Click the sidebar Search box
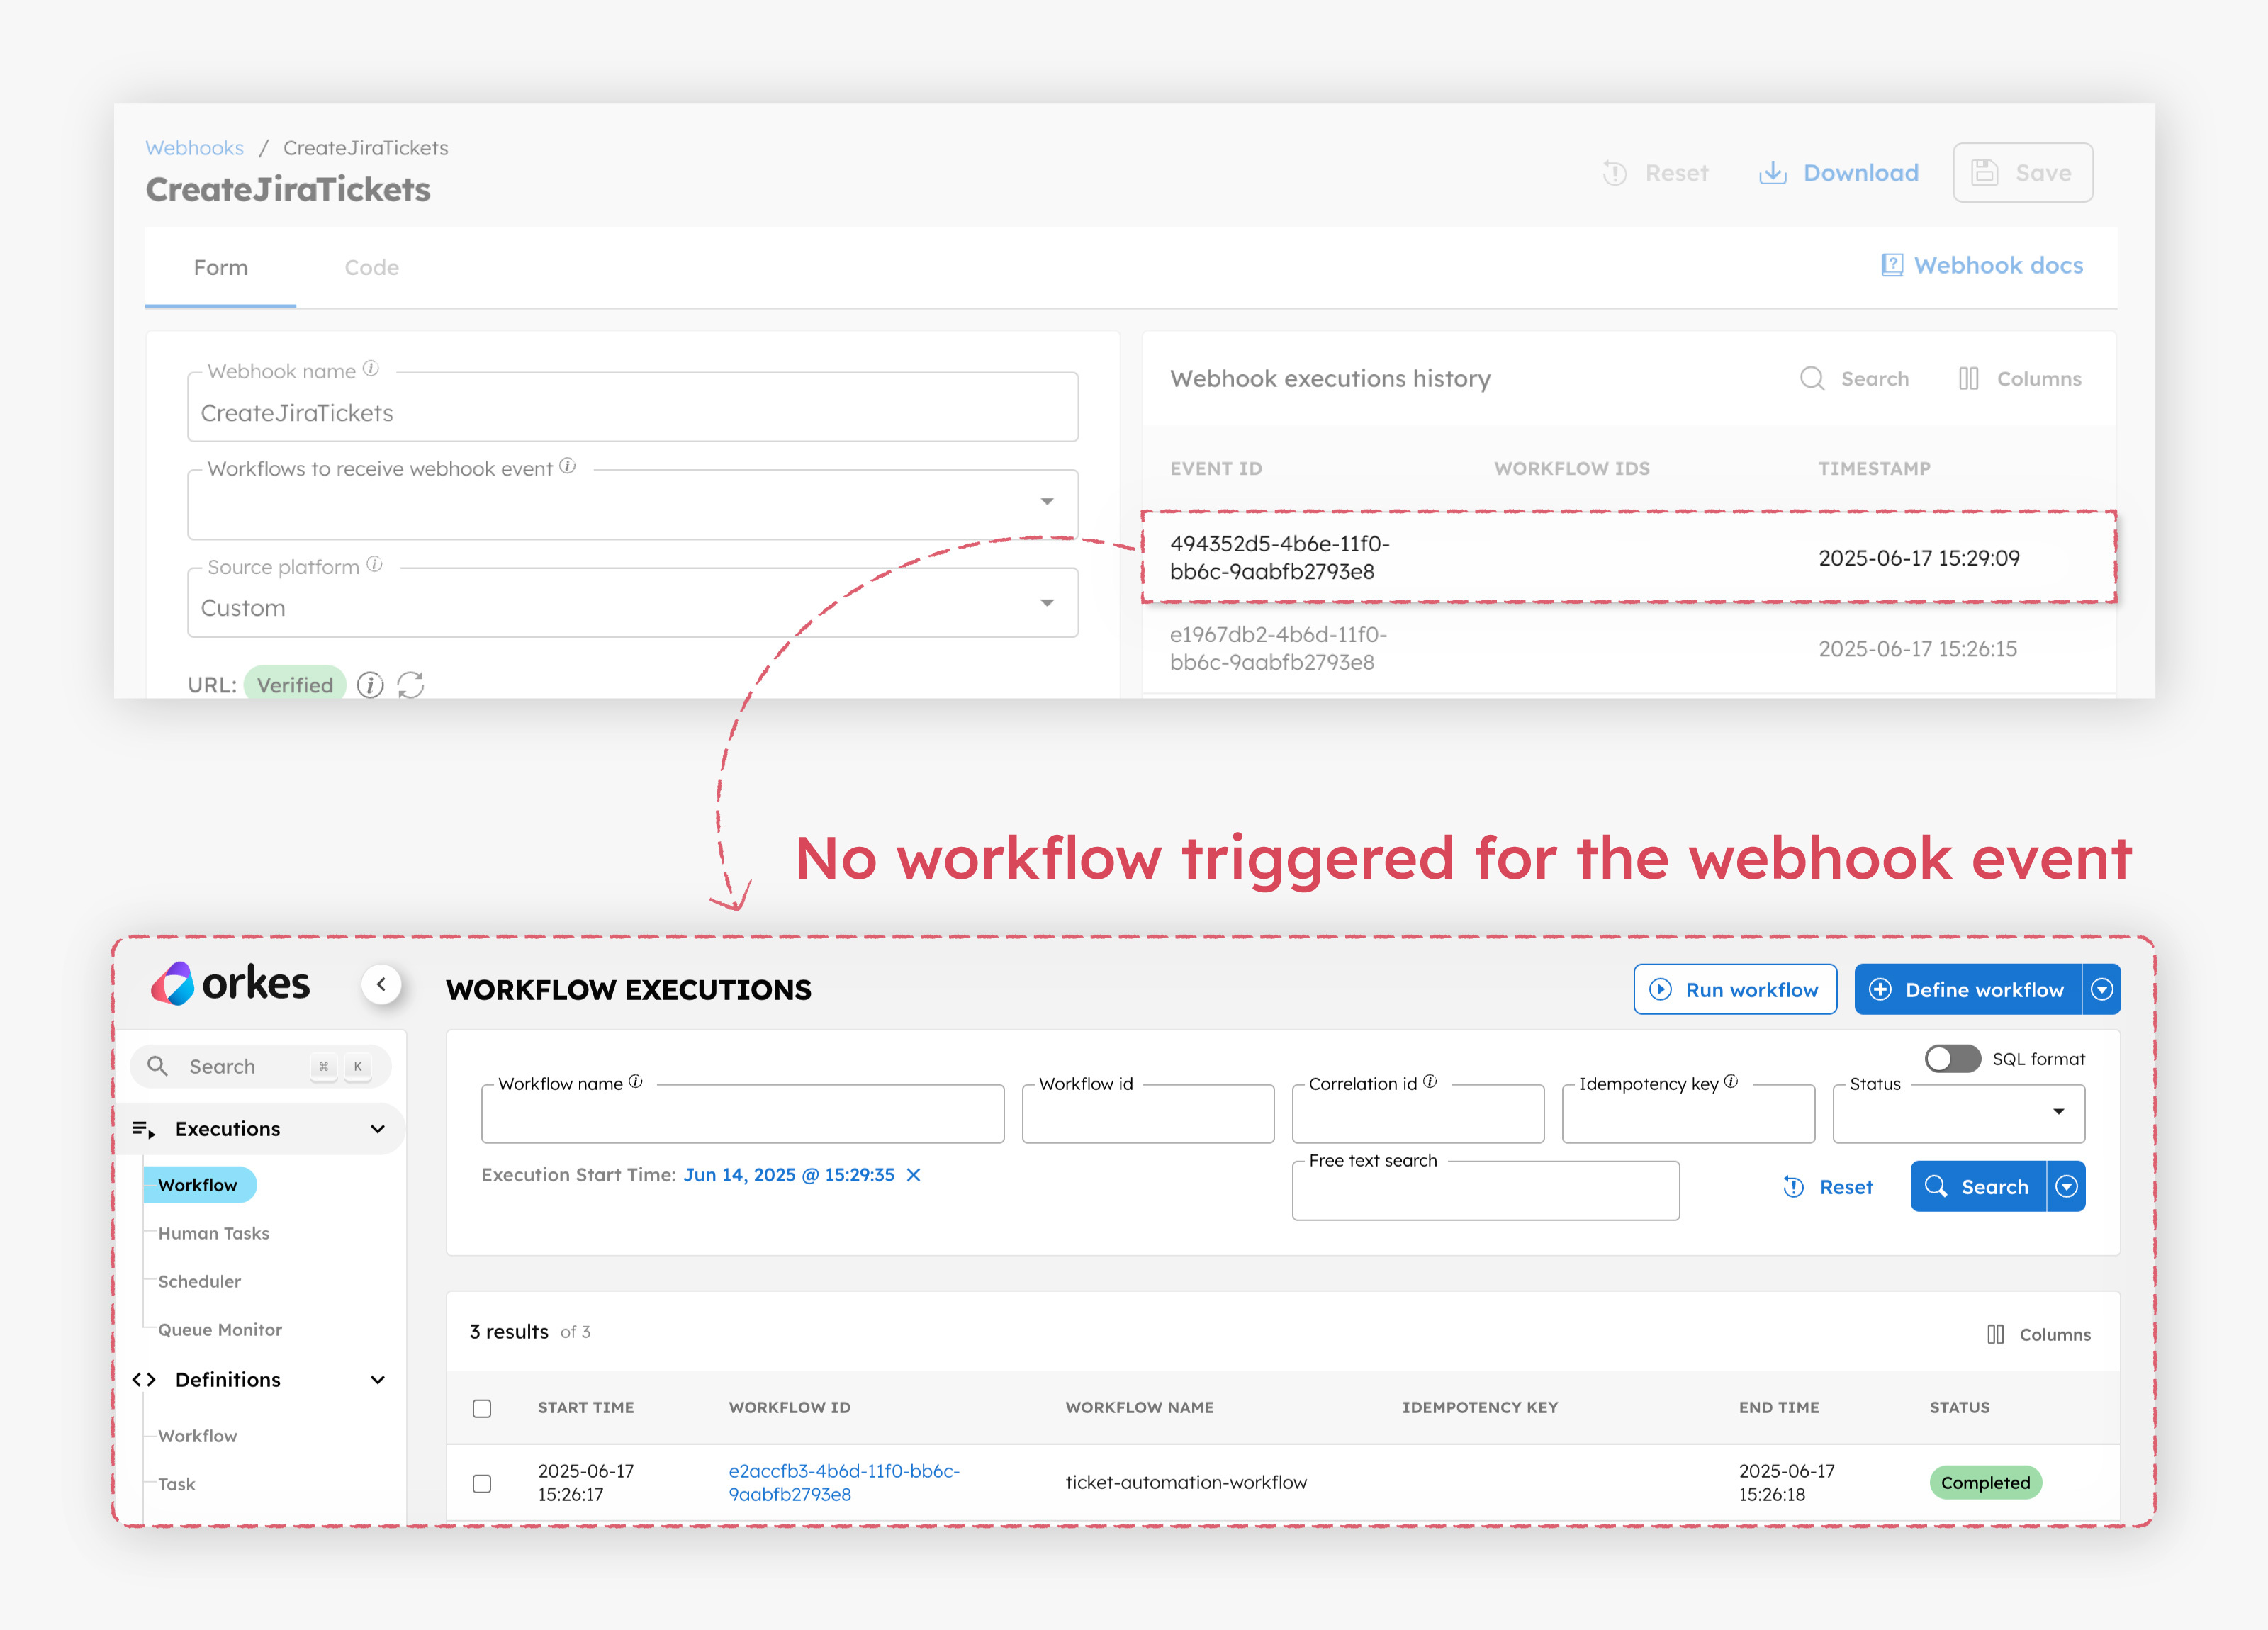This screenshot has width=2268, height=1630. [261, 1066]
